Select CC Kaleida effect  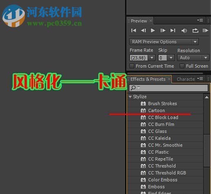[x=159, y=138]
